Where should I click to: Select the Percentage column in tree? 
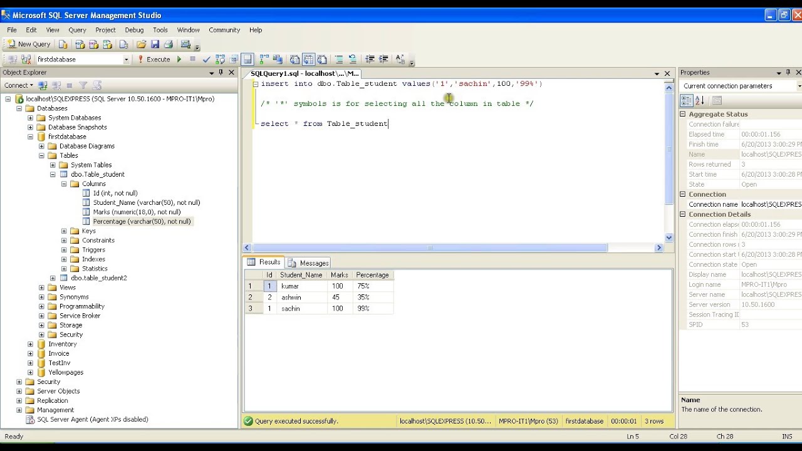(x=142, y=222)
